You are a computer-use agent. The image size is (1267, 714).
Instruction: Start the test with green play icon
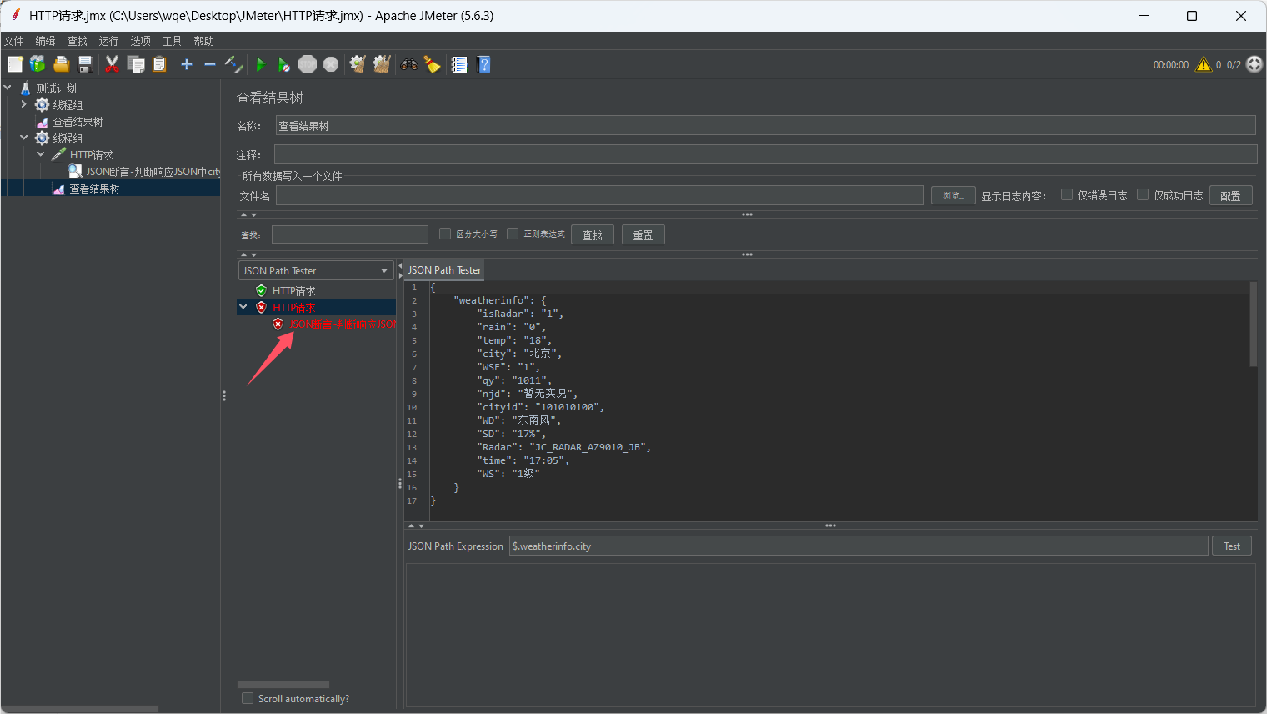coord(261,64)
